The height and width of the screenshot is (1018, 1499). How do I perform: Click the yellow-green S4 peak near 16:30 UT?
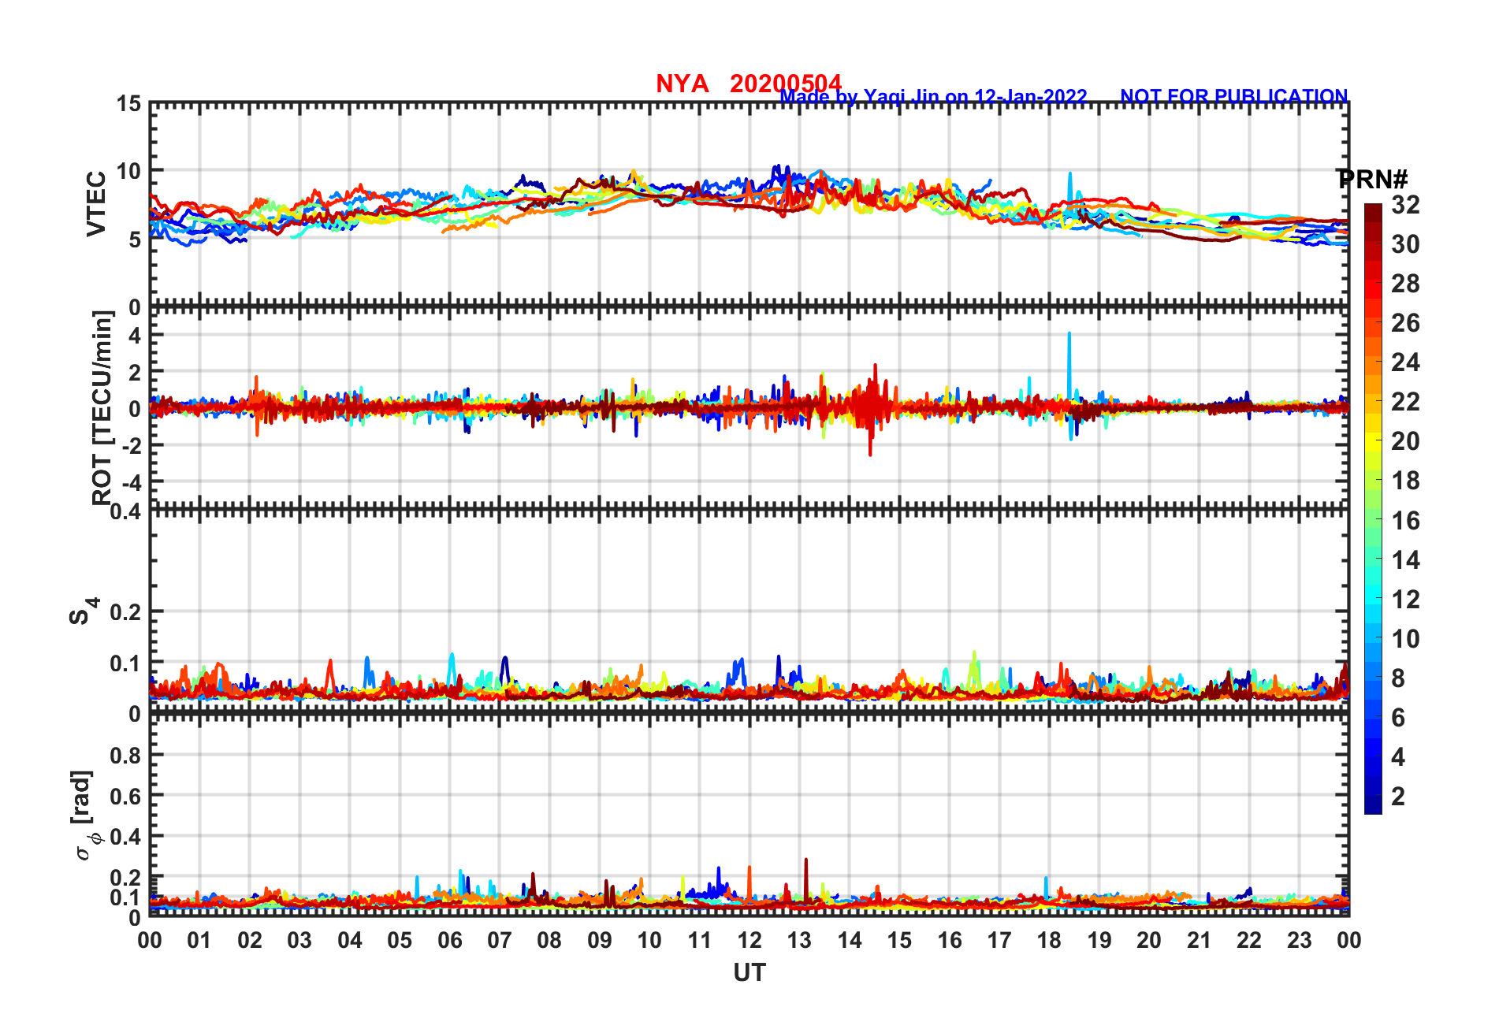tap(975, 670)
